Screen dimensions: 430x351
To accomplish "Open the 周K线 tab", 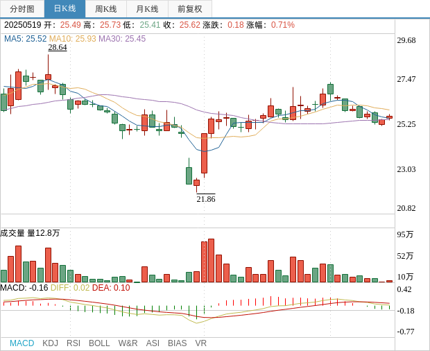I will (x=106, y=9).
